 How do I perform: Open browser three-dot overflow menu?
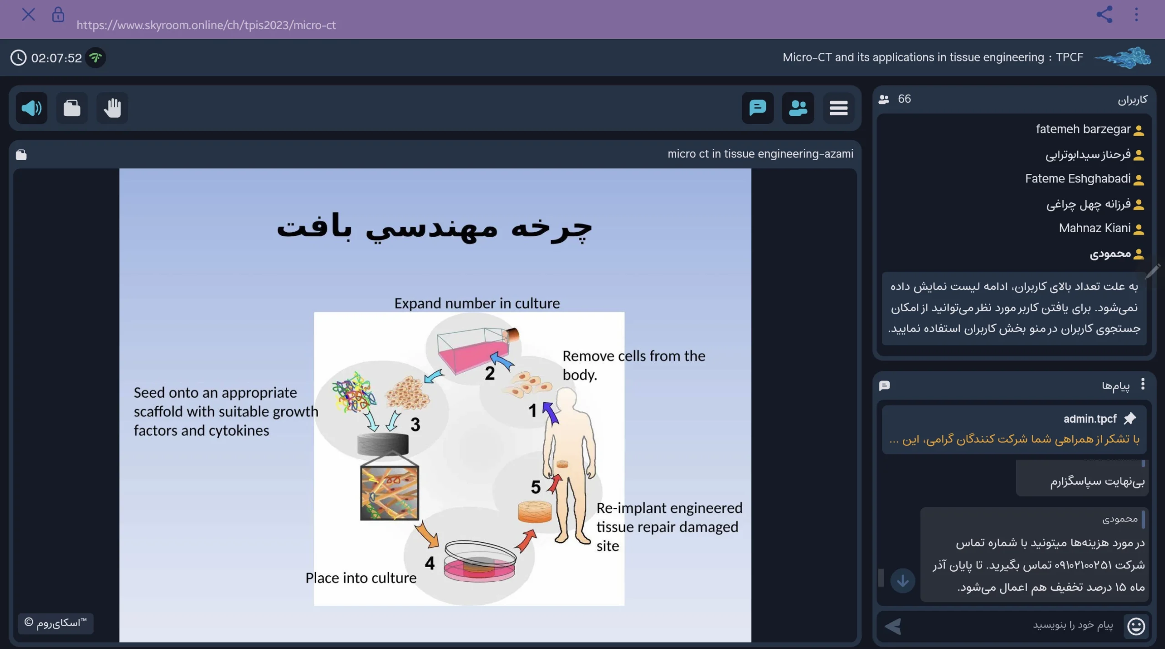[1136, 15]
